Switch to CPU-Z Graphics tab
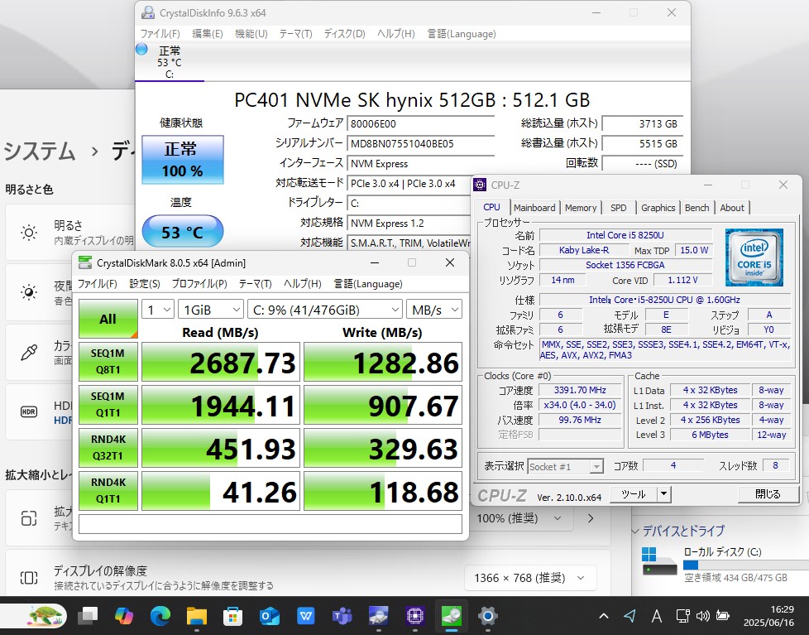 pyautogui.click(x=658, y=208)
